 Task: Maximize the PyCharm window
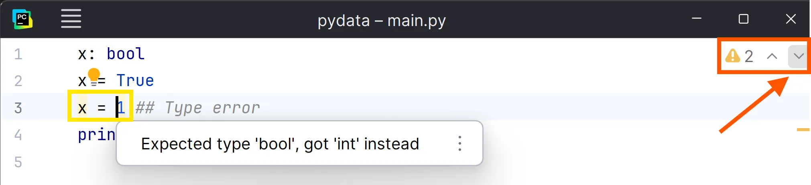(744, 19)
